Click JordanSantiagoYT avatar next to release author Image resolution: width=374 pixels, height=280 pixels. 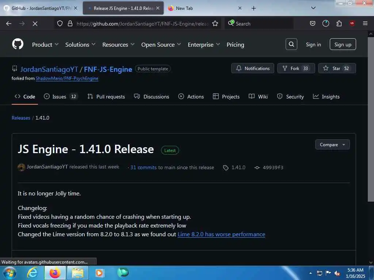[x=22, y=167]
